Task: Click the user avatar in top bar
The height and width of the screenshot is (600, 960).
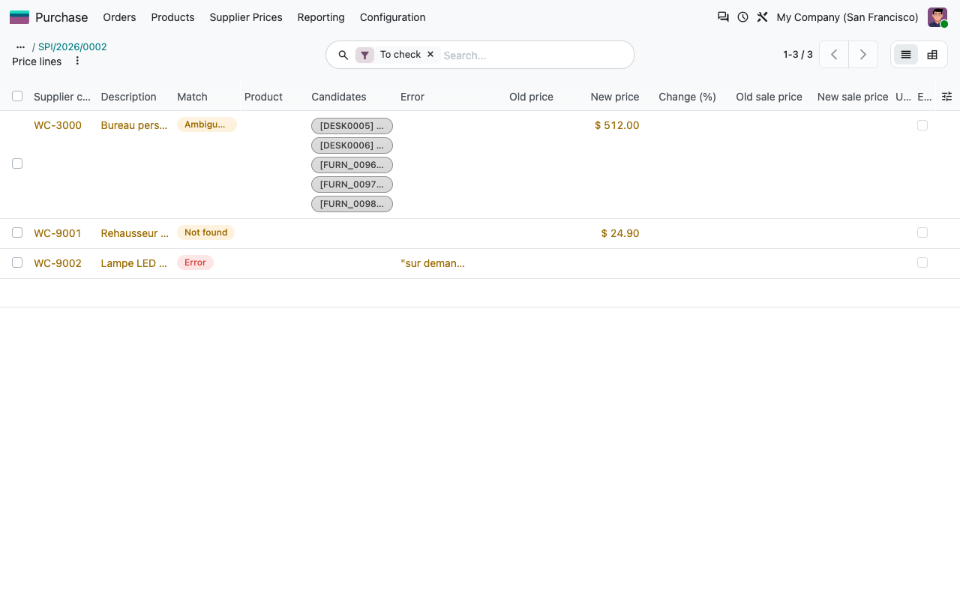Action: click(x=937, y=17)
